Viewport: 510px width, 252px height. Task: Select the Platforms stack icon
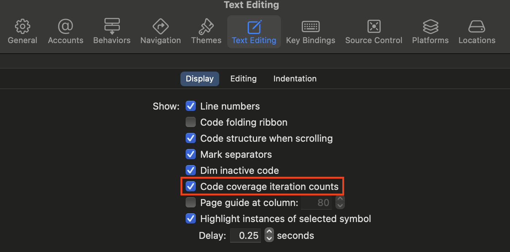[430, 27]
